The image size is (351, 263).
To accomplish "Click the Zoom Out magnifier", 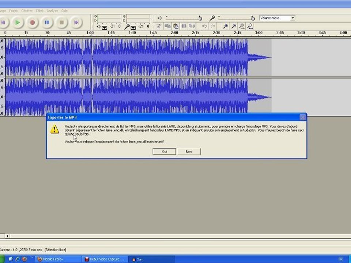I will pyautogui.click(x=234, y=26).
